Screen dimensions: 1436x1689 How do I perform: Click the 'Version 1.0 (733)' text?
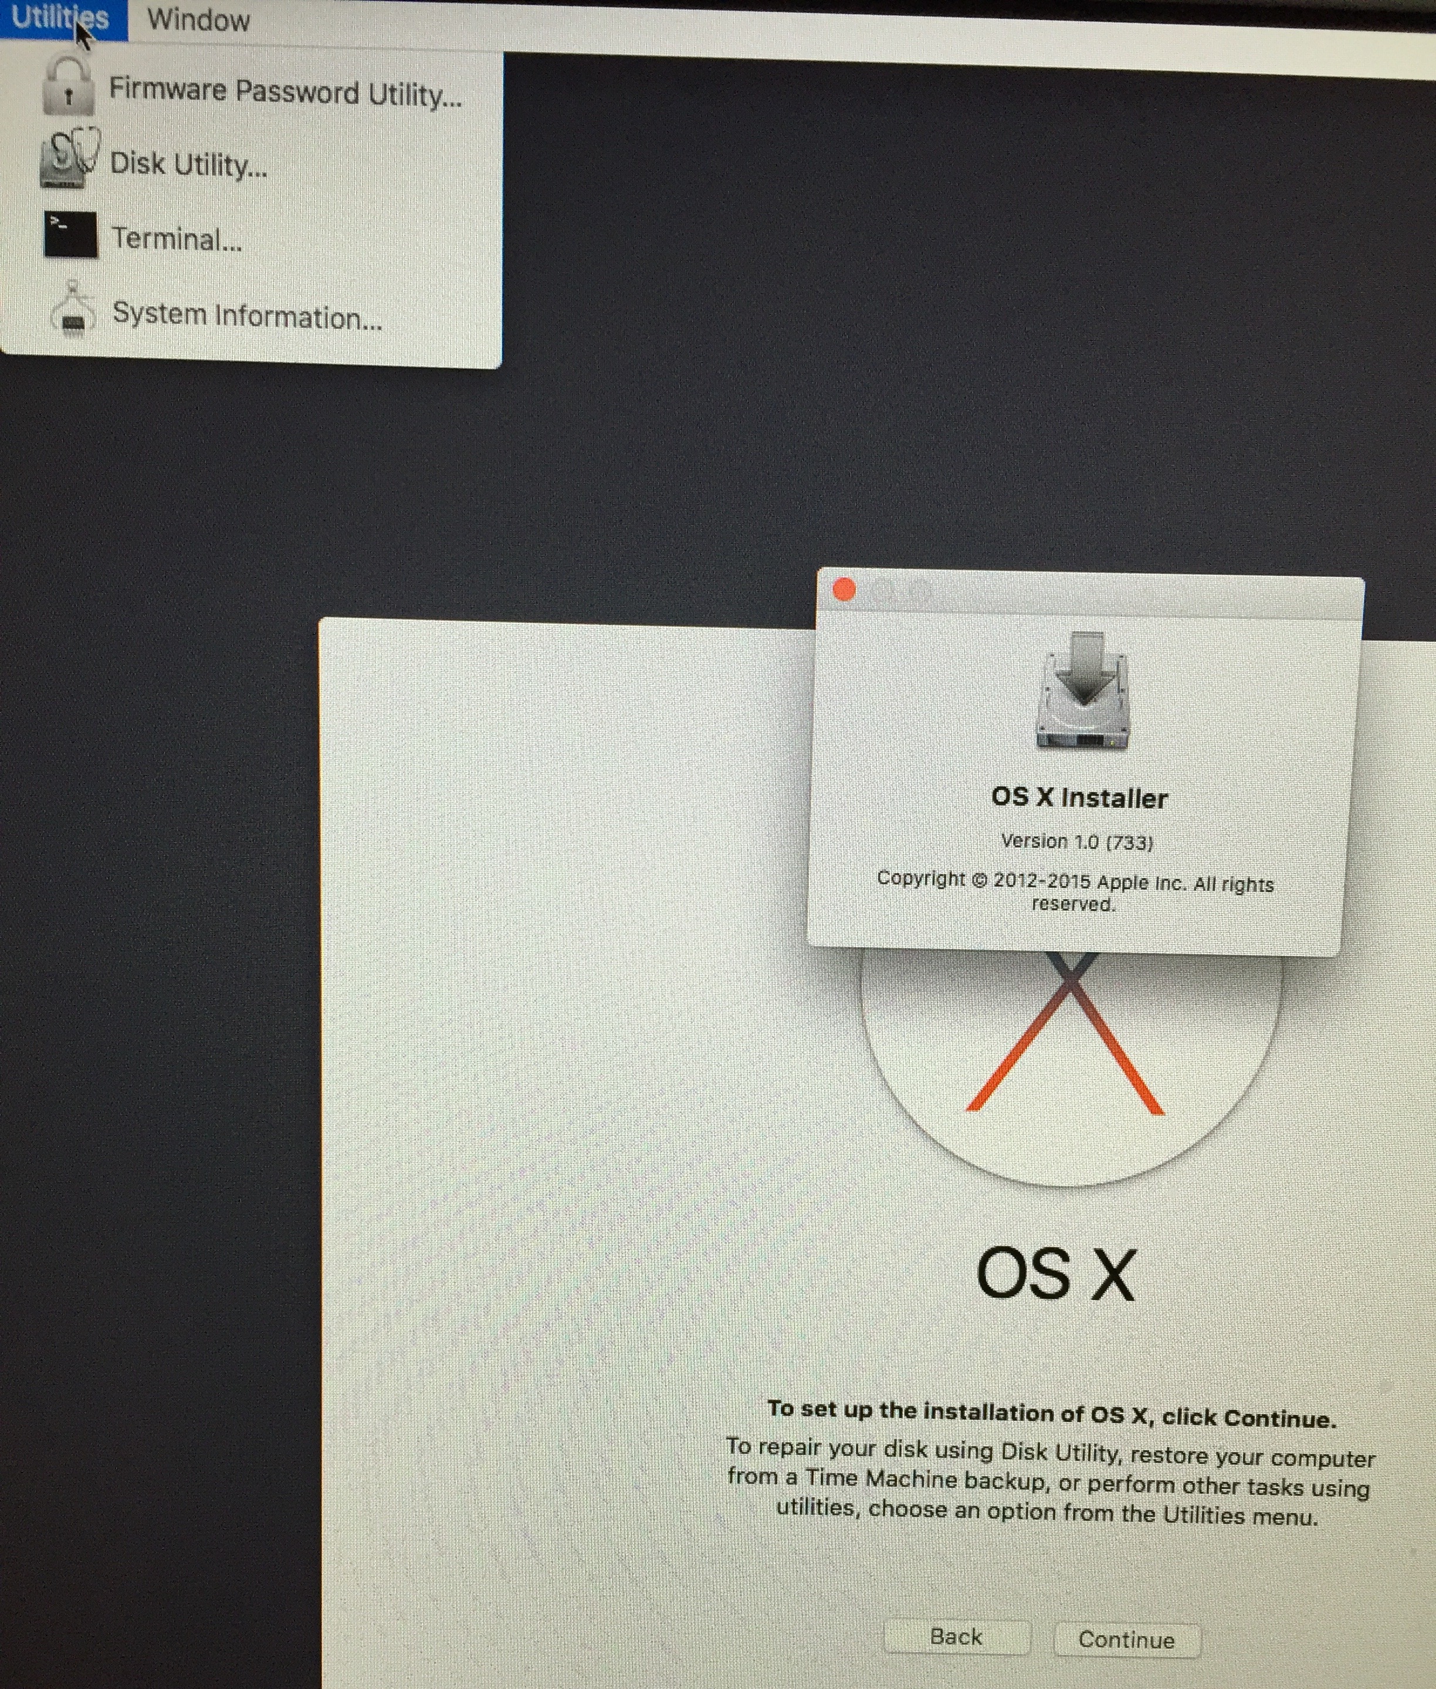click(1077, 842)
